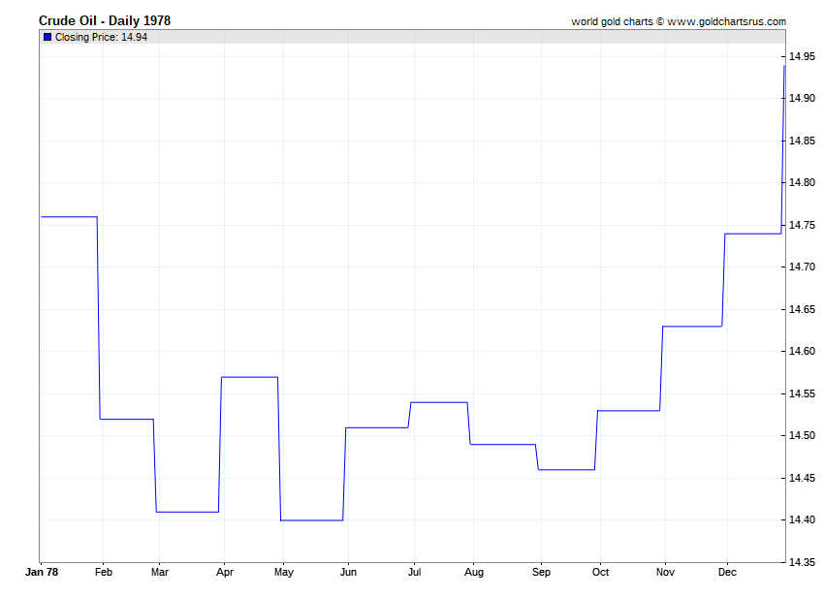The image size is (824, 597).
Task: Click the 14.85 y-axis value
Action: (803, 141)
